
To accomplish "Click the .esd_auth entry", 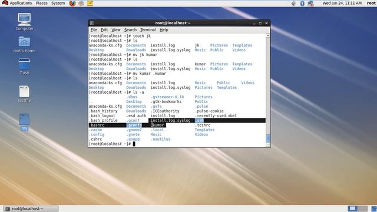I will coord(136,115).
